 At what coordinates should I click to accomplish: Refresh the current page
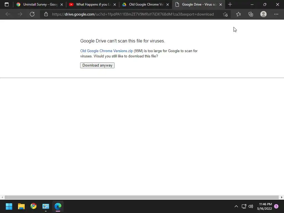coord(32,14)
